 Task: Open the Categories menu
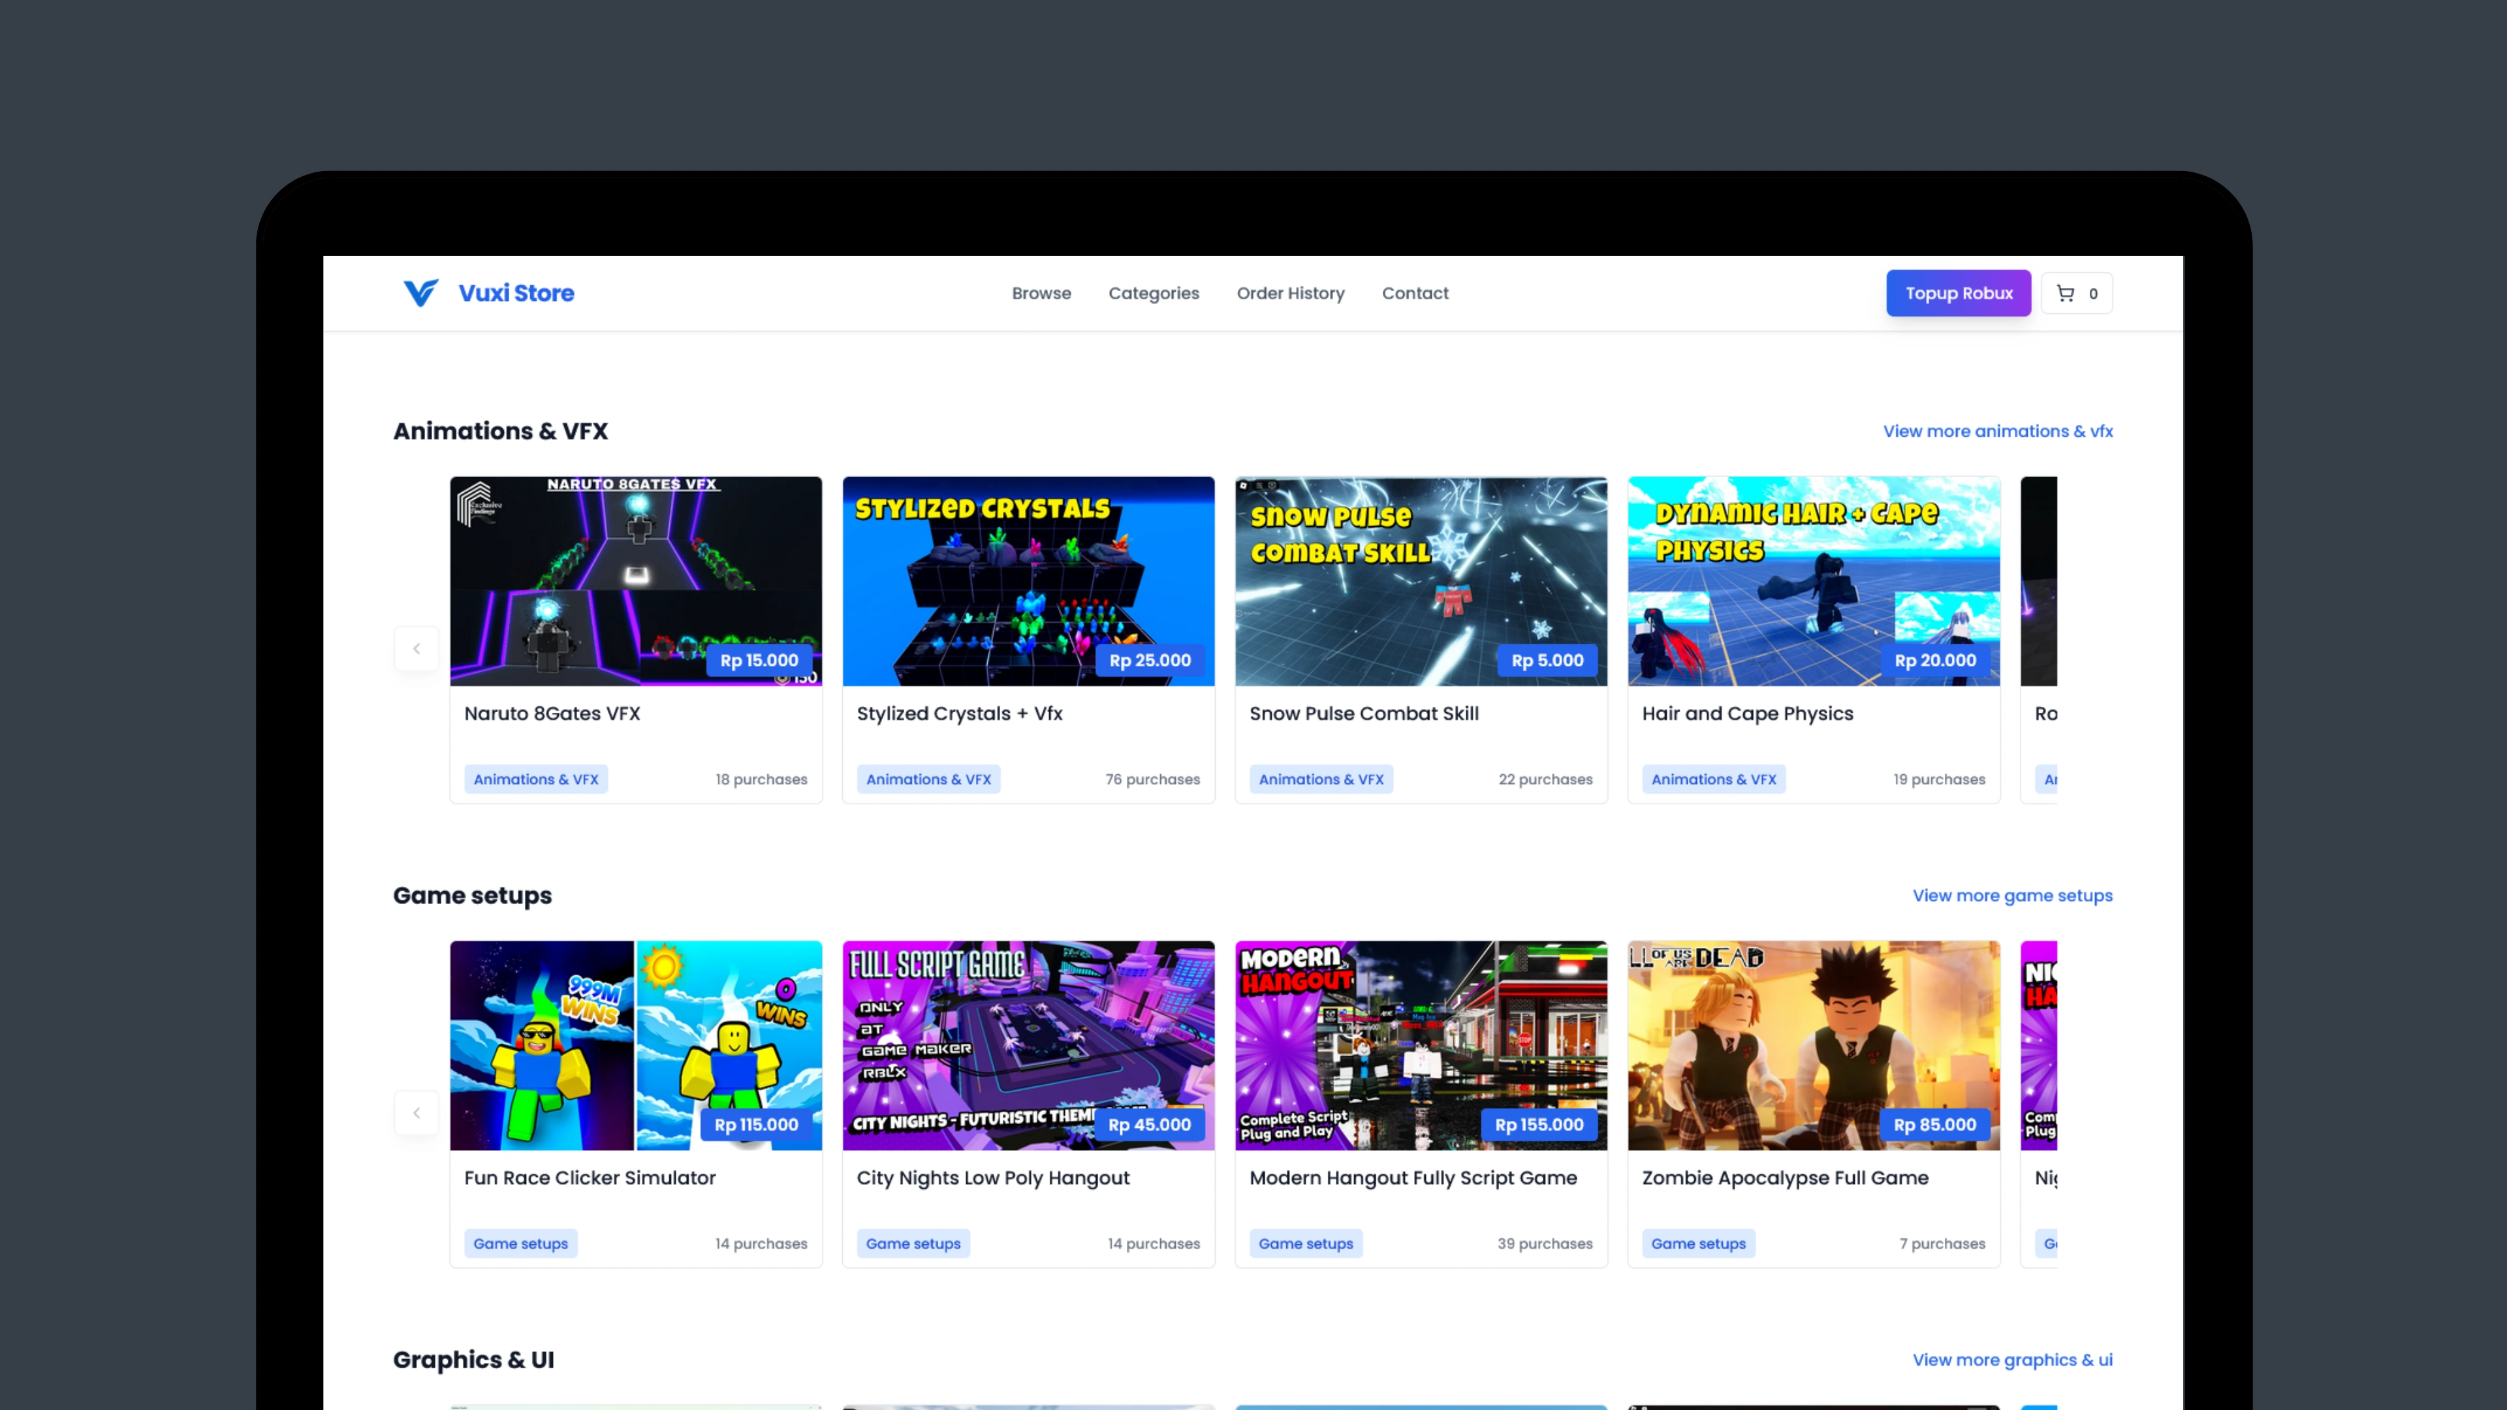(1154, 293)
